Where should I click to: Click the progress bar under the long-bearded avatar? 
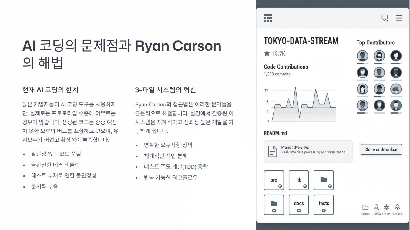tap(379, 64)
